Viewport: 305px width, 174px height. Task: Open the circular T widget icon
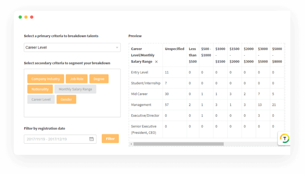pyautogui.click(x=284, y=139)
